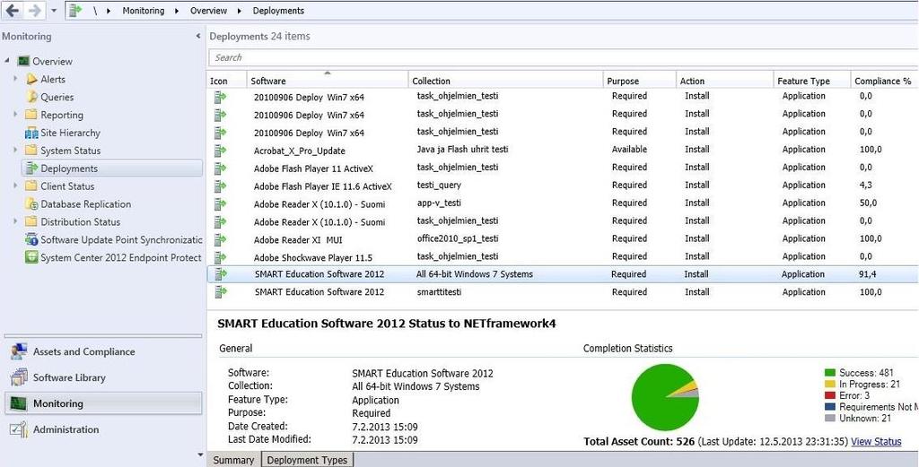The height and width of the screenshot is (467, 919).
Task: Select the Java ja Flash uhrit testi cell
Action: pyautogui.click(x=462, y=149)
